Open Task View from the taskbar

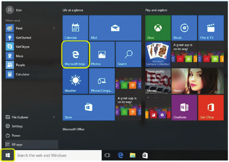(107, 155)
